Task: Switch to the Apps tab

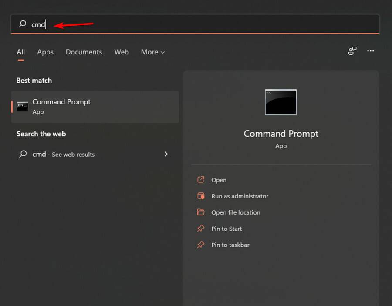Action: point(45,52)
